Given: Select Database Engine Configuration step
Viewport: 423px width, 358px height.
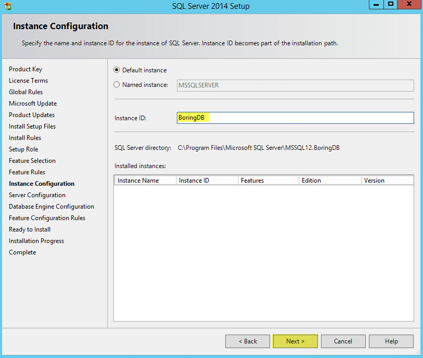Looking at the screenshot, I should point(52,207).
